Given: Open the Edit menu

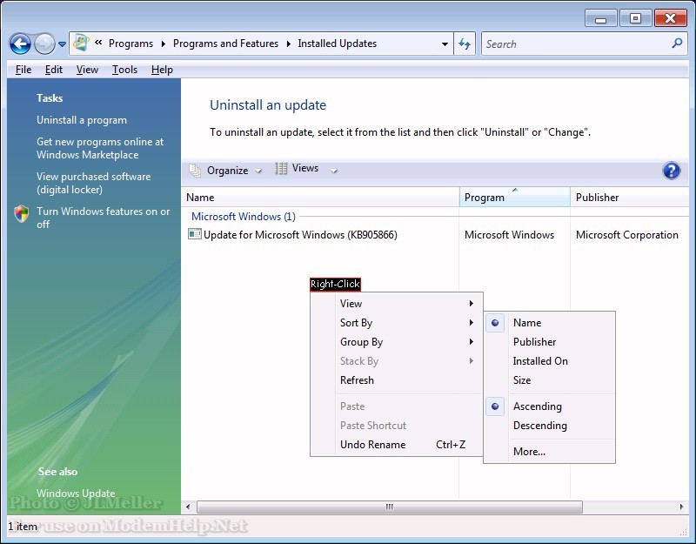Looking at the screenshot, I should 54,70.
